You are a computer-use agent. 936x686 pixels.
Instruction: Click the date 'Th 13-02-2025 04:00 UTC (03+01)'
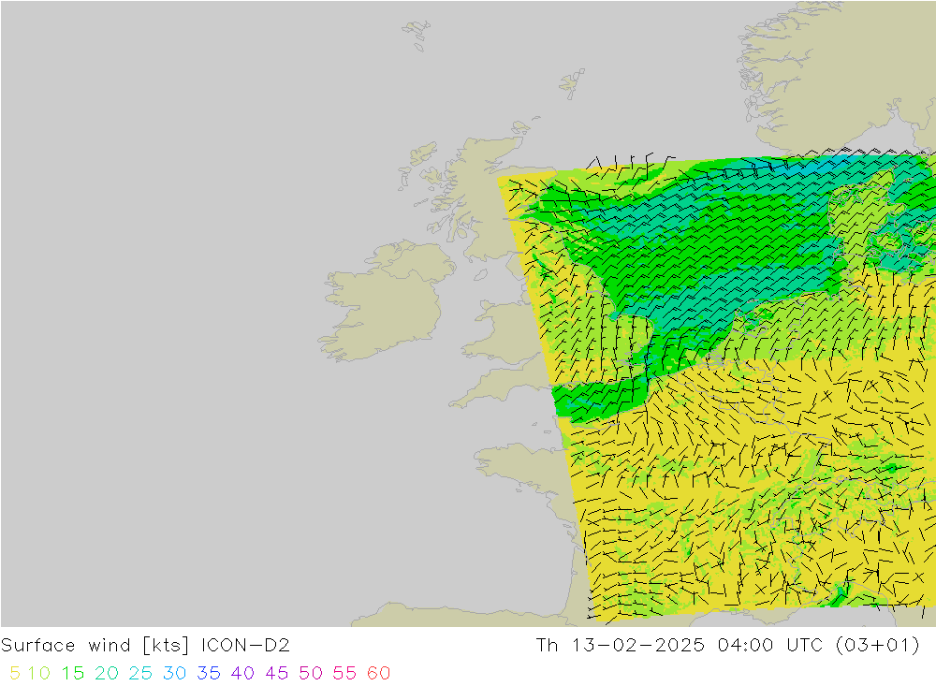pyautogui.click(x=727, y=646)
